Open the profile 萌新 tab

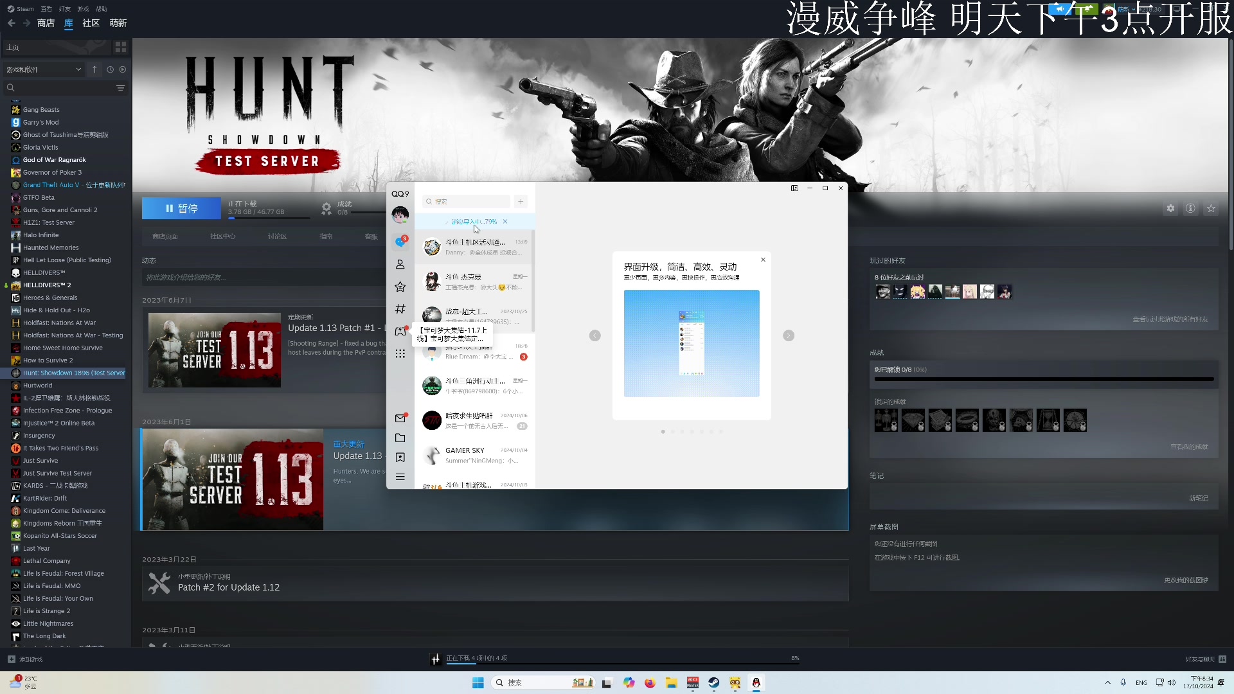point(118,23)
